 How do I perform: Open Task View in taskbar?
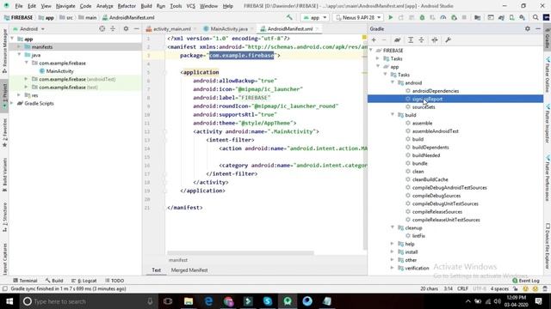(x=168, y=301)
